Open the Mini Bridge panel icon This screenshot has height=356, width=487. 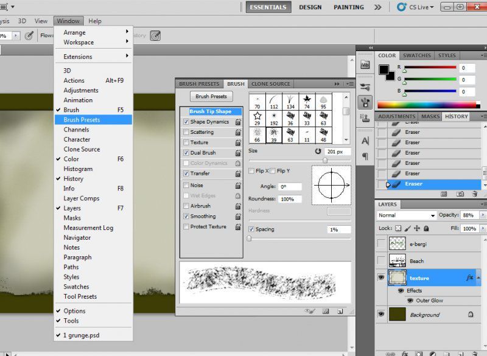(365, 65)
